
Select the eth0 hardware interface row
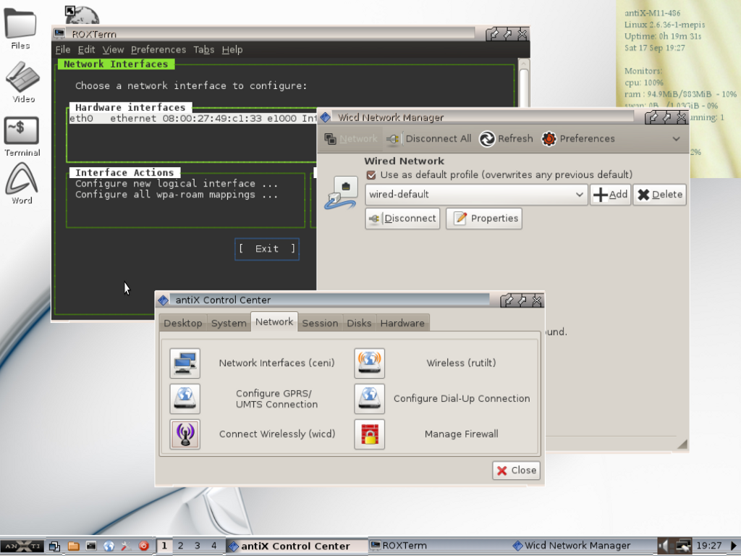pos(192,119)
